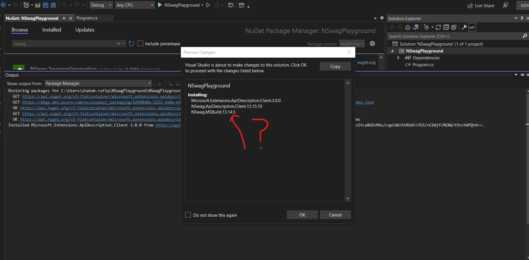Refresh the NuGet search results
This screenshot has width=529, height=260.
pyautogui.click(x=131, y=44)
